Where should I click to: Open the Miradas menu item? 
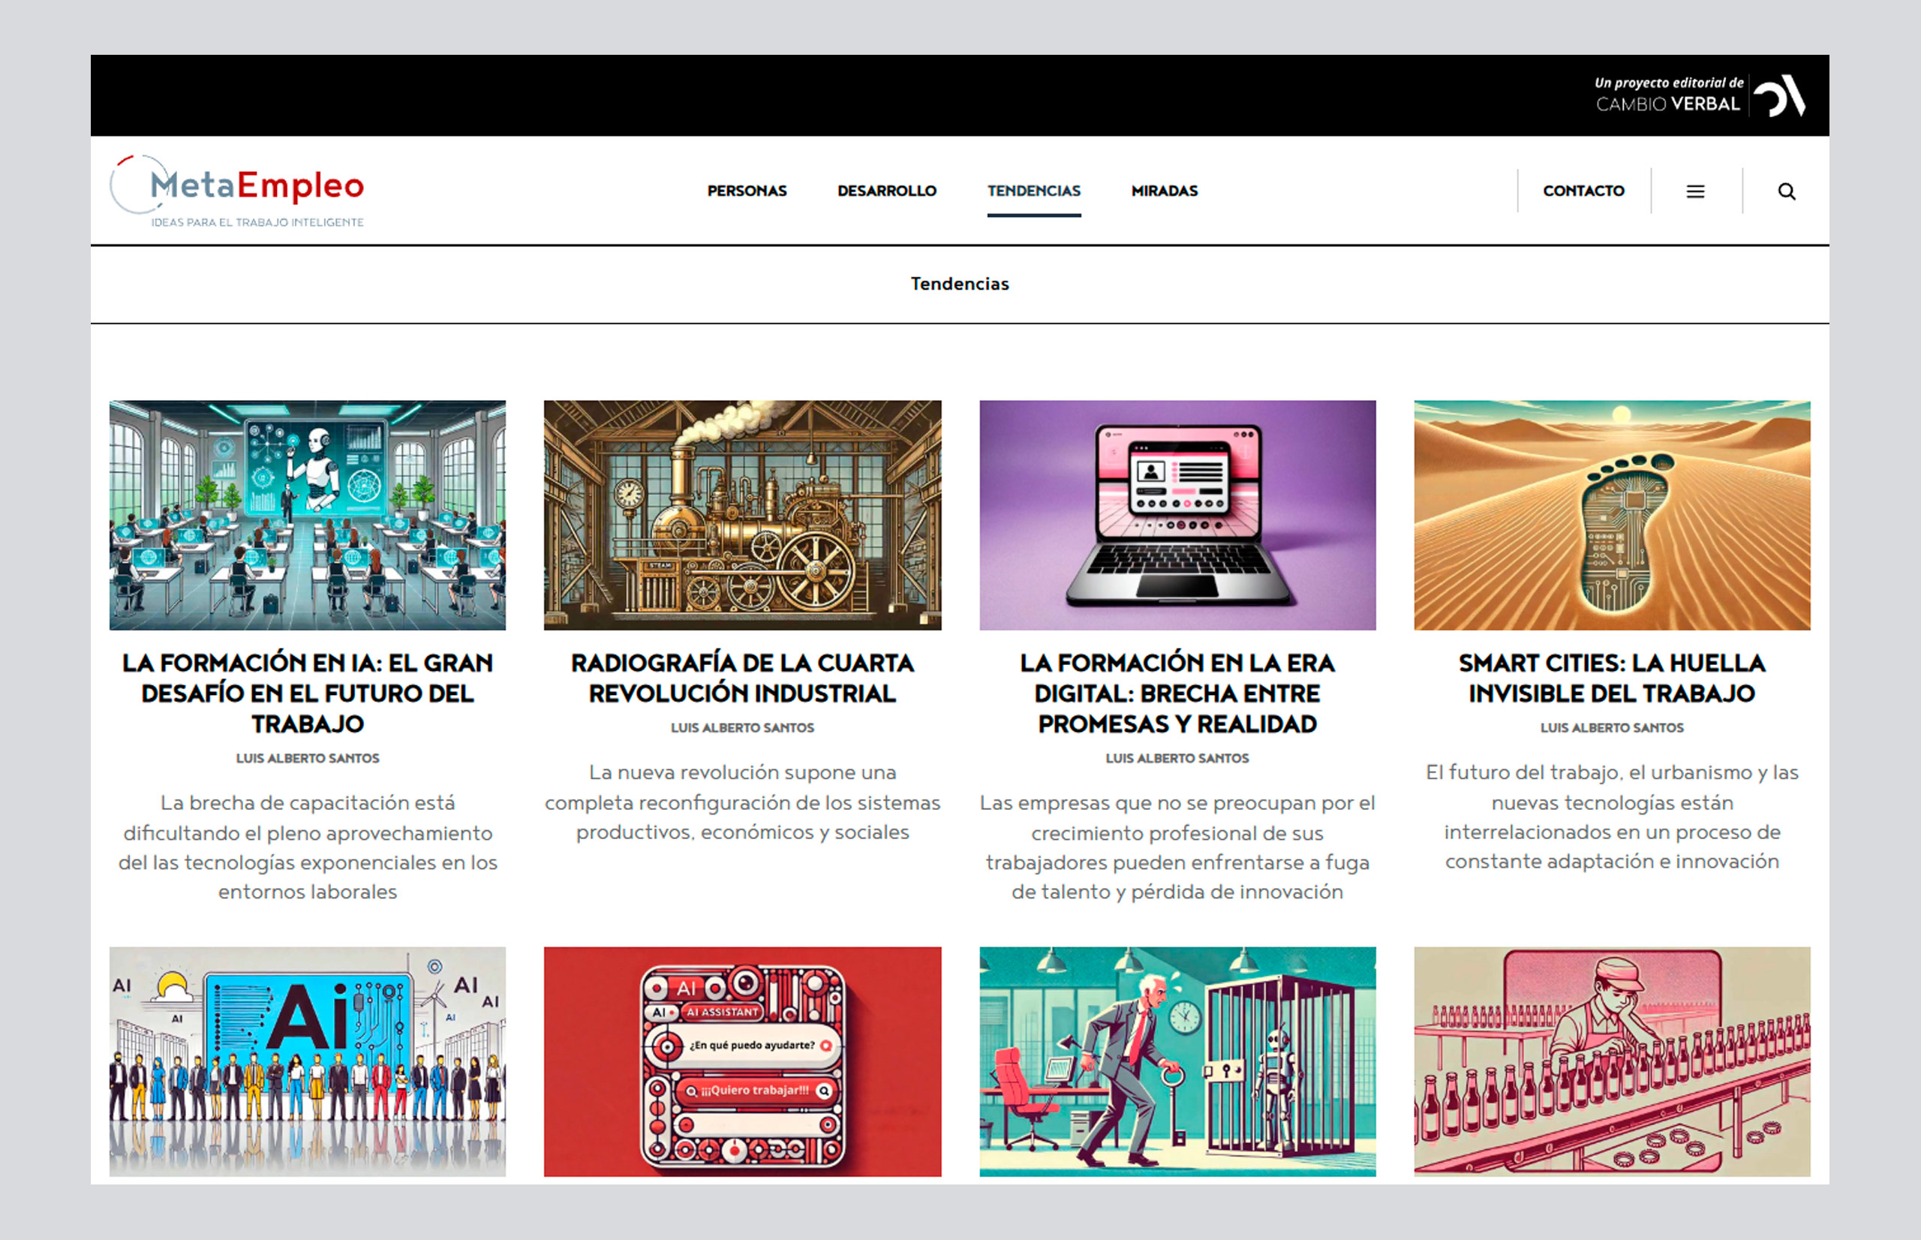coord(1164,191)
